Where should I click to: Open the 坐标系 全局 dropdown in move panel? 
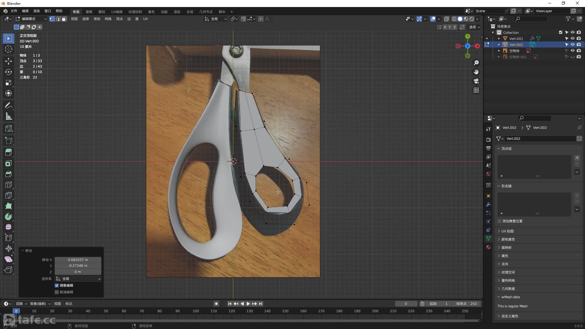click(x=78, y=279)
